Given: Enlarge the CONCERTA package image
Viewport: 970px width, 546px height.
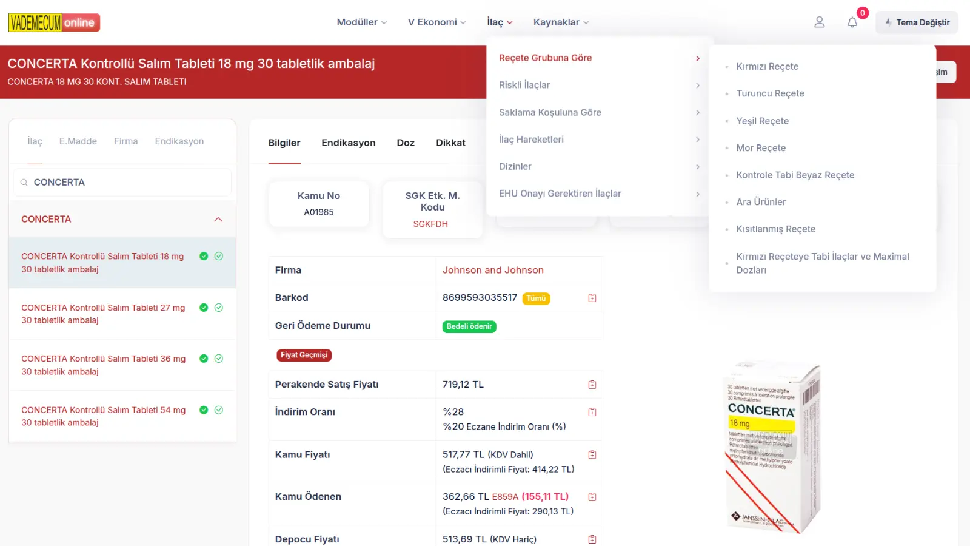Looking at the screenshot, I should pyautogui.click(x=773, y=448).
